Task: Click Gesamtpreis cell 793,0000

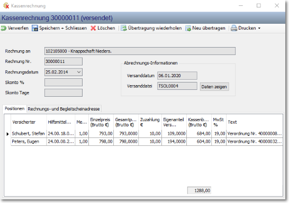Action: click(x=126, y=134)
